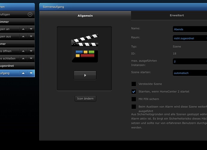Click the plus icon to add scene
The height and width of the screenshot is (150, 207).
tap(30, 14)
